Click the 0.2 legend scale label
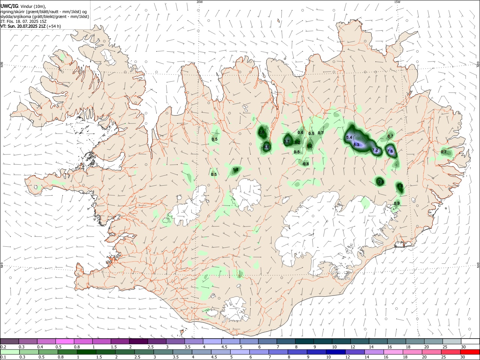The image size is (480, 360). click(x=3, y=347)
